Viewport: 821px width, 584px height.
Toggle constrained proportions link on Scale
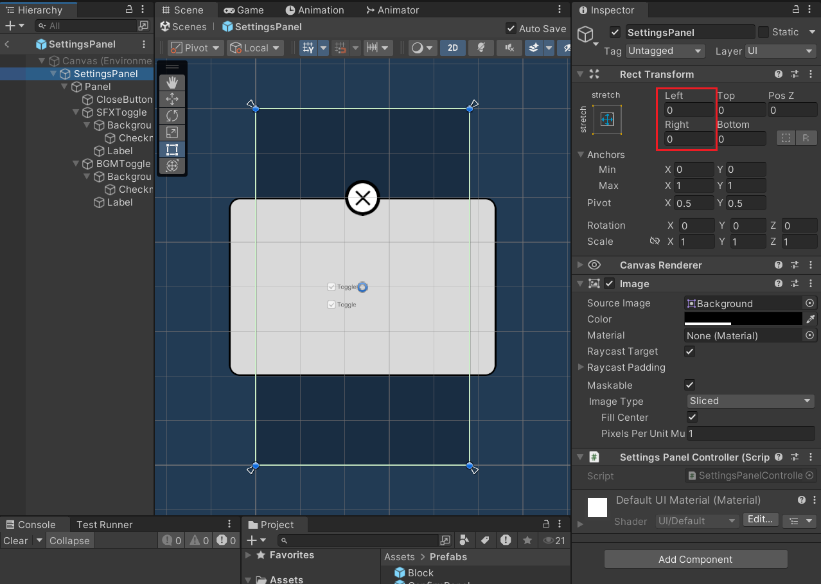[x=655, y=241]
